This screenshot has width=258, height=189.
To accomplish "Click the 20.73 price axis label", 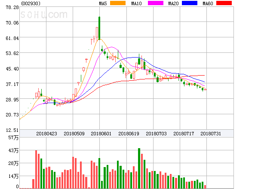I will pos(12,115).
